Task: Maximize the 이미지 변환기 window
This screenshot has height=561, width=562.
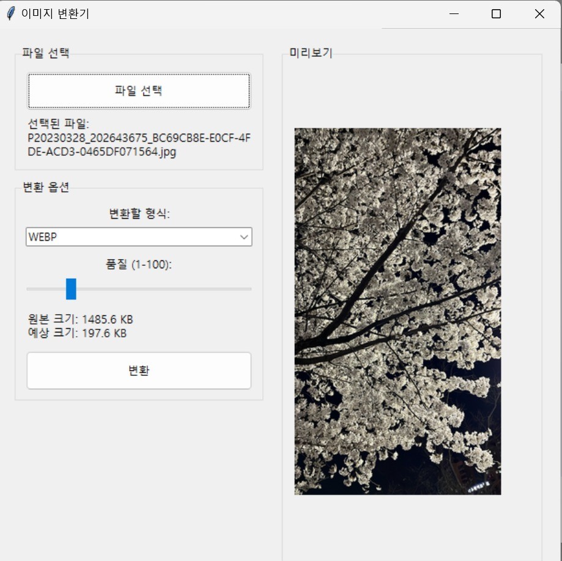Action: pyautogui.click(x=496, y=14)
